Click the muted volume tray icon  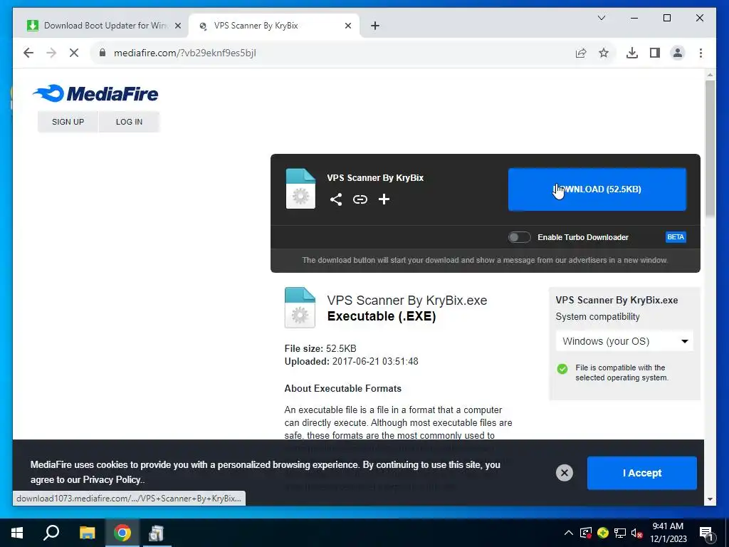point(637,533)
